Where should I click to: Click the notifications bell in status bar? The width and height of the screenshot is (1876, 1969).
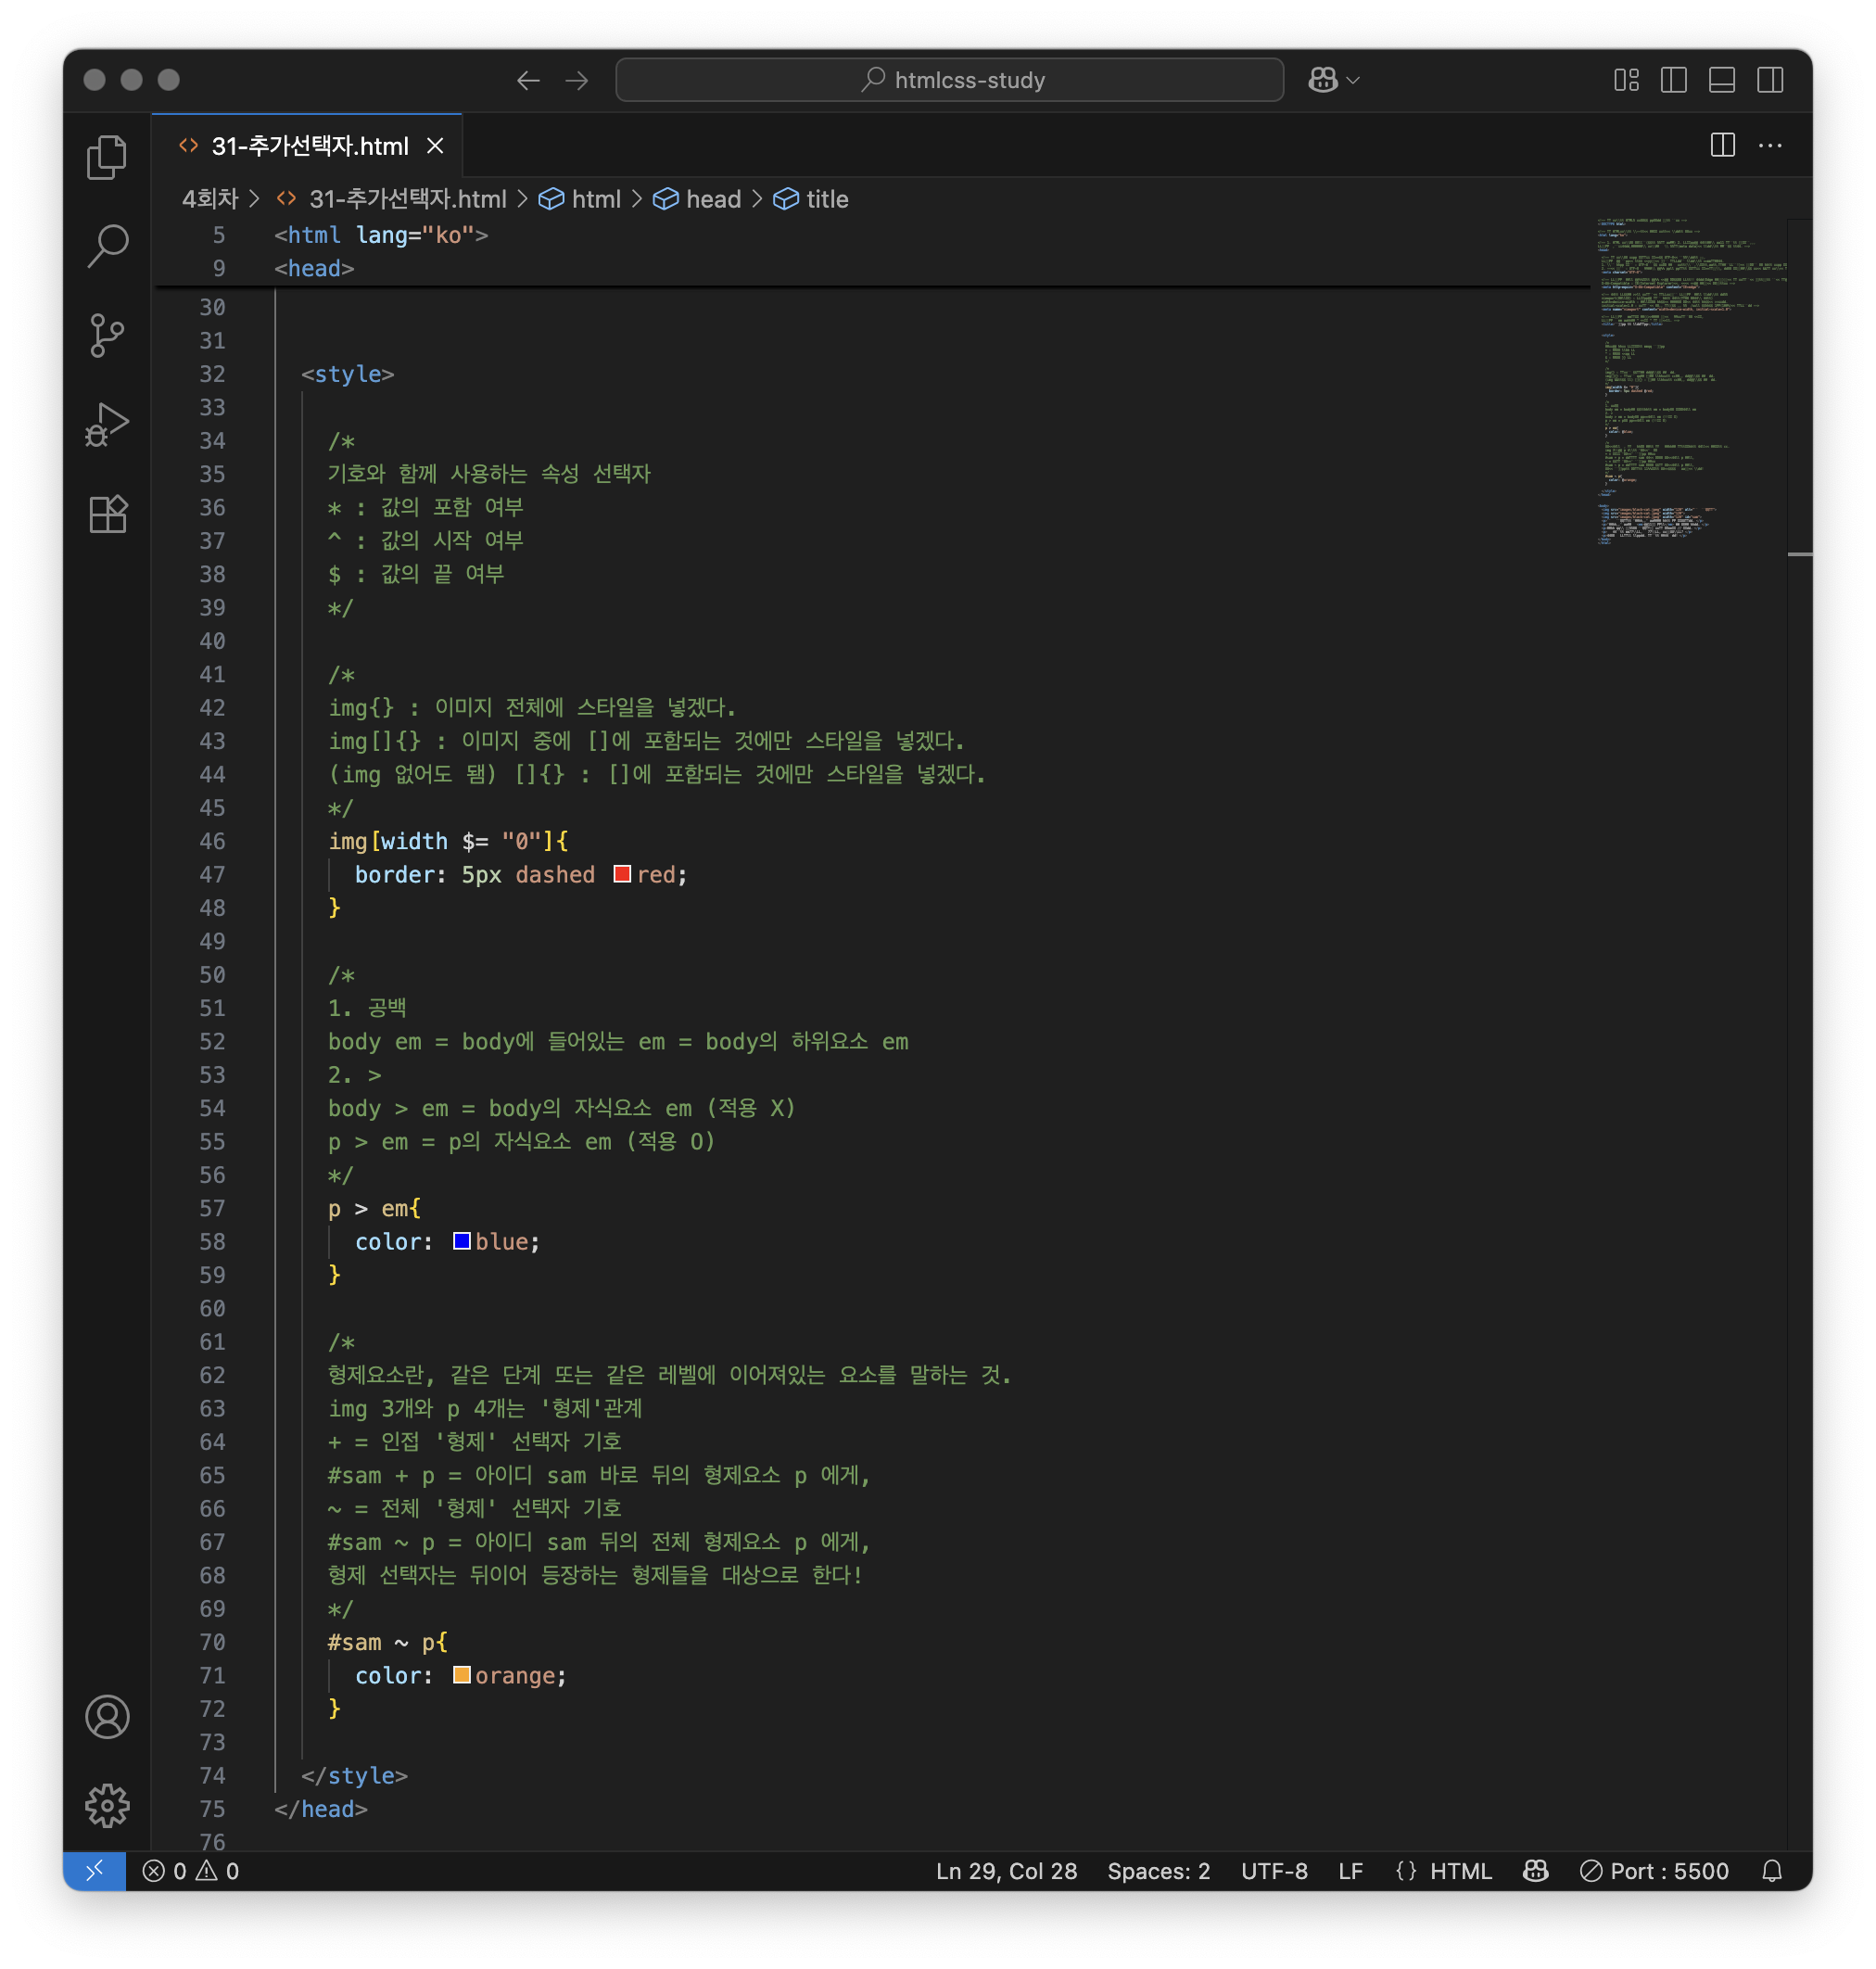1771,1871
